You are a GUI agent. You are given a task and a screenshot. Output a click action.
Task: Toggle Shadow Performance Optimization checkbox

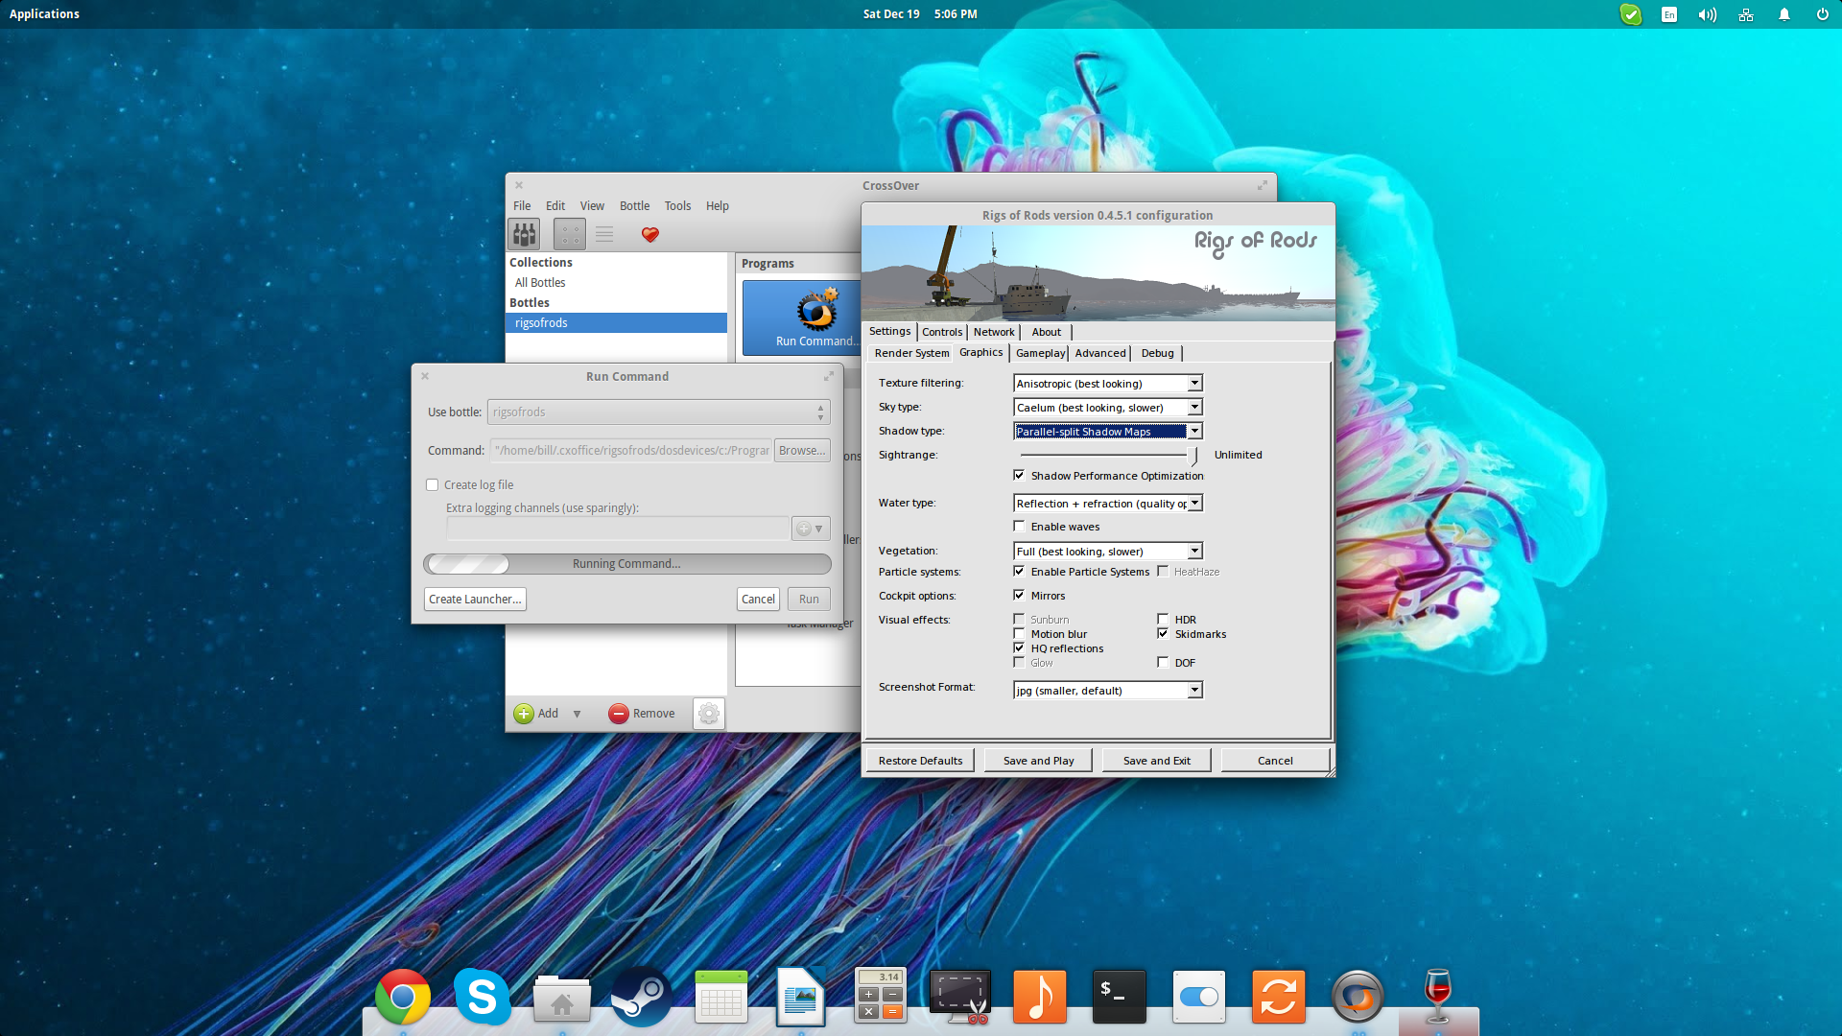1019,475
